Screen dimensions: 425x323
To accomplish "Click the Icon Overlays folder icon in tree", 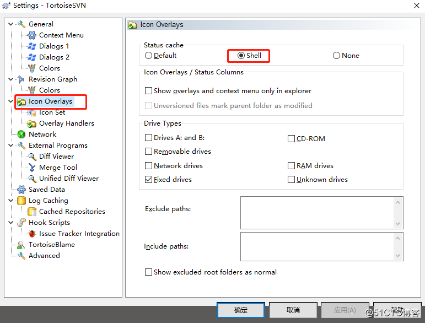I will 21,101.
